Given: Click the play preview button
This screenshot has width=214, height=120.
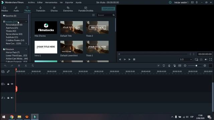Looking at the screenshot, I should pos(129,59).
